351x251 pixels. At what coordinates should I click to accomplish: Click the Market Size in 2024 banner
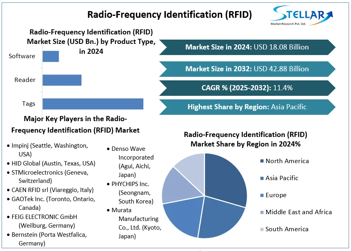(247, 47)
